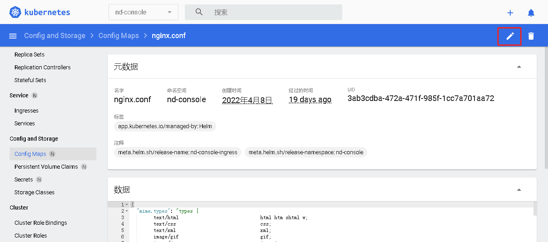
Task: Click Config and Storage breadcrumb link
Action: [x=55, y=36]
